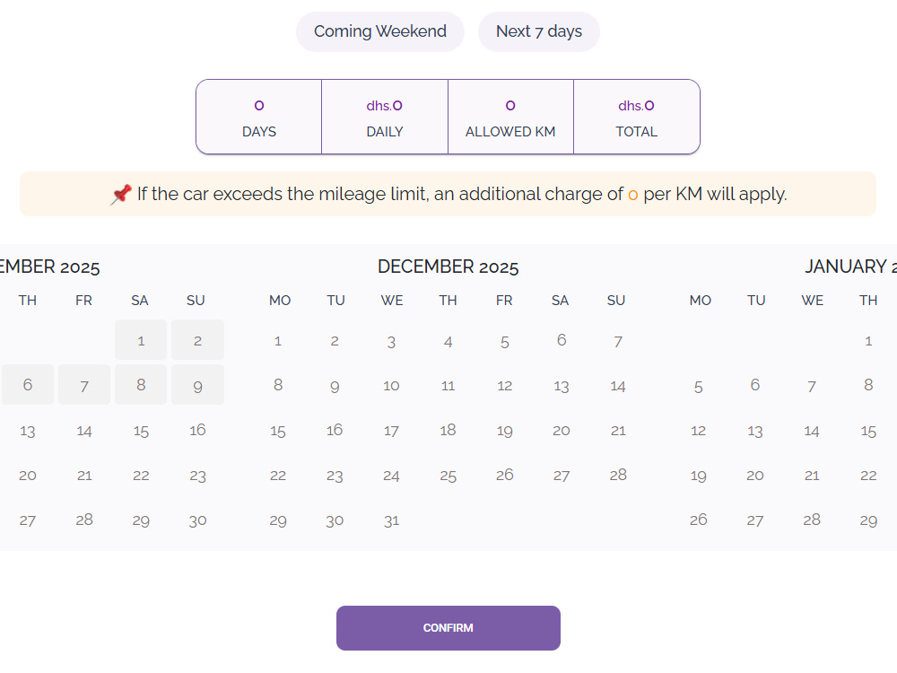Click the DECEMBER 2025 month heading

(448, 267)
